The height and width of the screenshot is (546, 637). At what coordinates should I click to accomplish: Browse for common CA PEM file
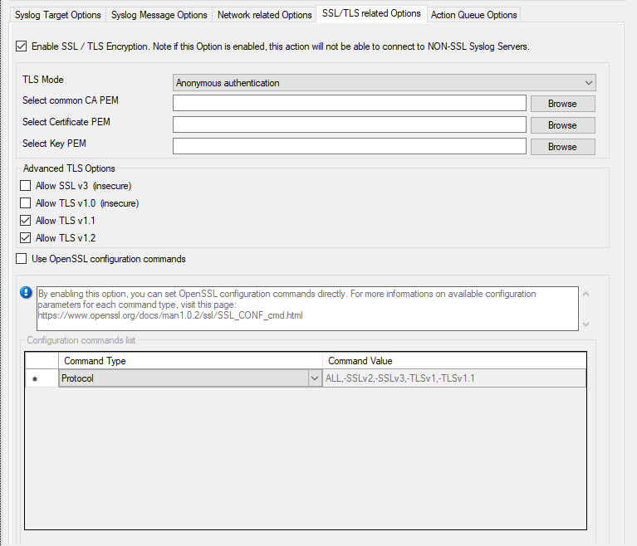[562, 104]
